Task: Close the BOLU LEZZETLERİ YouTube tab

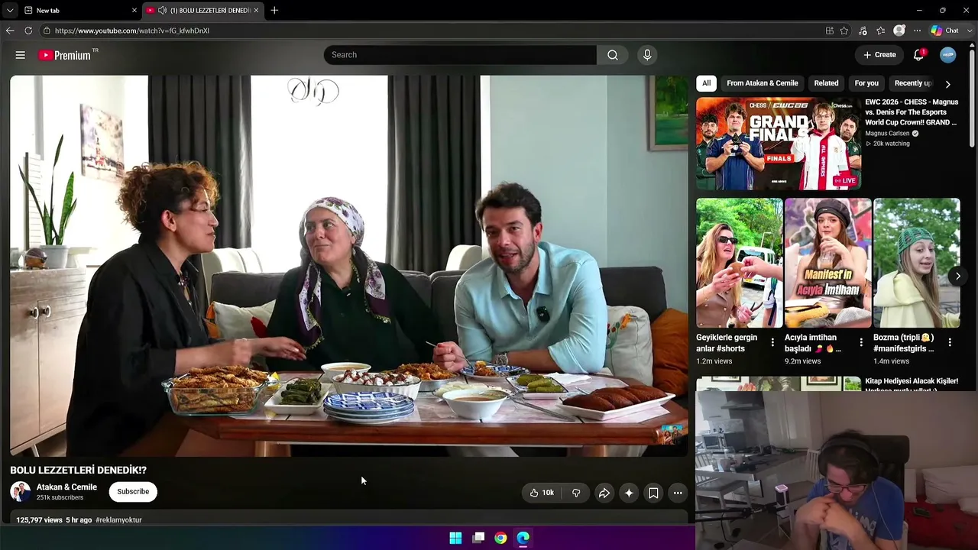Action: tap(256, 11)
